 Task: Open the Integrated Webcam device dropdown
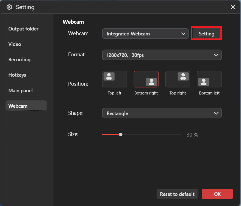point(145,34)
